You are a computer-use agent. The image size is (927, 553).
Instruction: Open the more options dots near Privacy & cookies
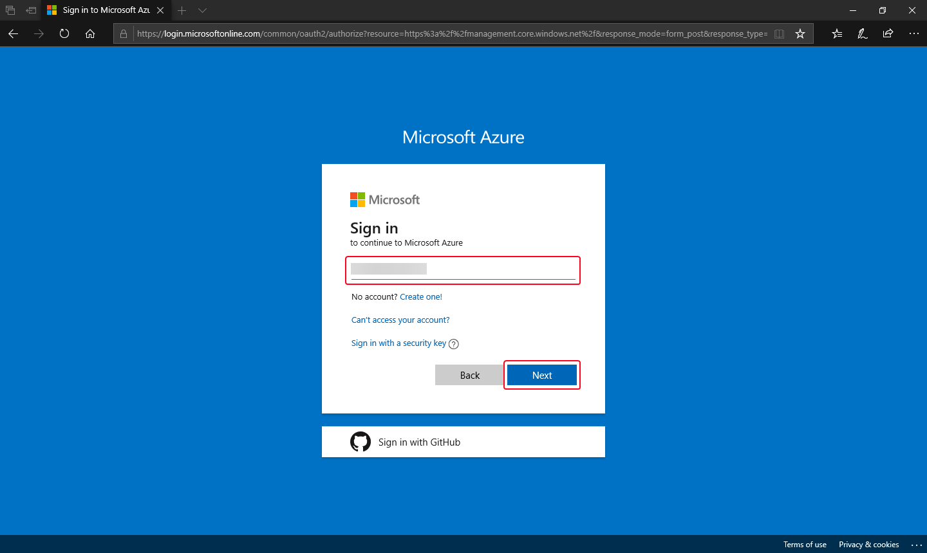click(x=917, y=545)
